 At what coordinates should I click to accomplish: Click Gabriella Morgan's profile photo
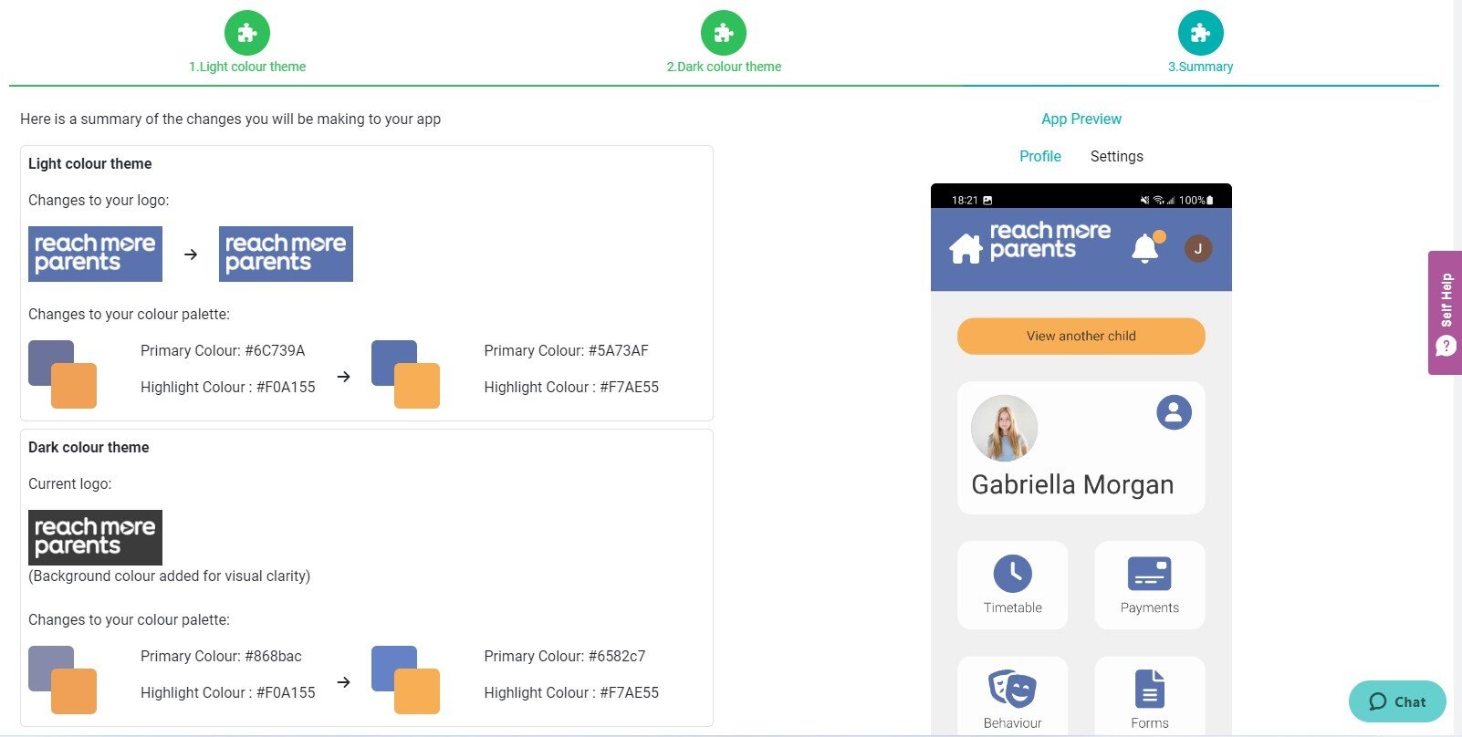(x=1004, y=428)
